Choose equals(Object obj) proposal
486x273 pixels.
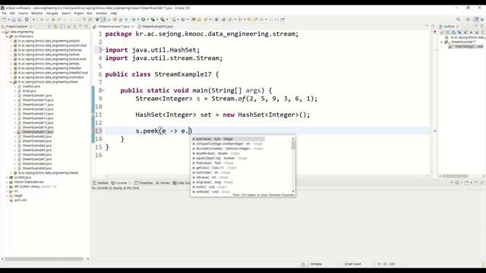(x=220, y=158)
